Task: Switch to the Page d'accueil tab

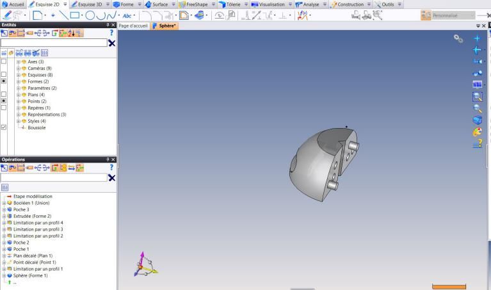Action: tap(133, 26)
